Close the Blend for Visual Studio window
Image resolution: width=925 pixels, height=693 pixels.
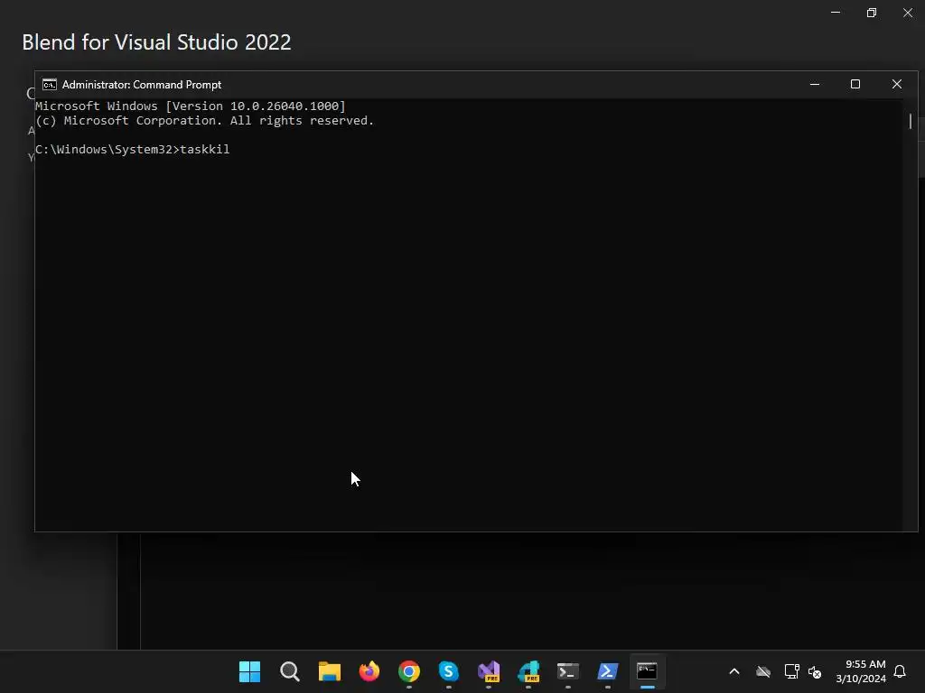(907, 13)
